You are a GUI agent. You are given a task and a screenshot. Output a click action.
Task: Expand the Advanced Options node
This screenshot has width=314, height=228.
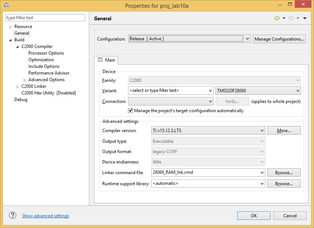(x=24, y=79)
